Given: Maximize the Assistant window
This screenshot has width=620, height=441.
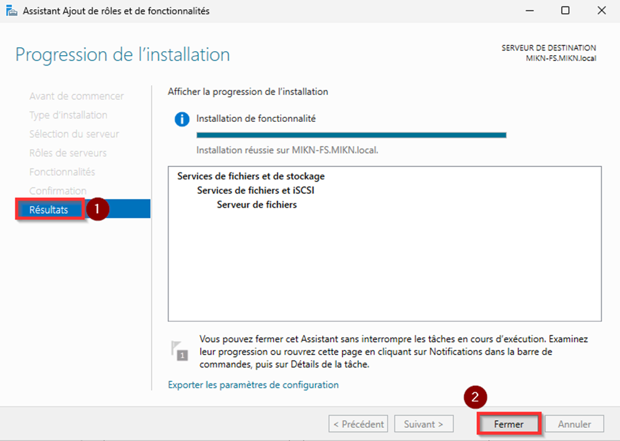Looking at the screenshot, I should pos(565,11).
